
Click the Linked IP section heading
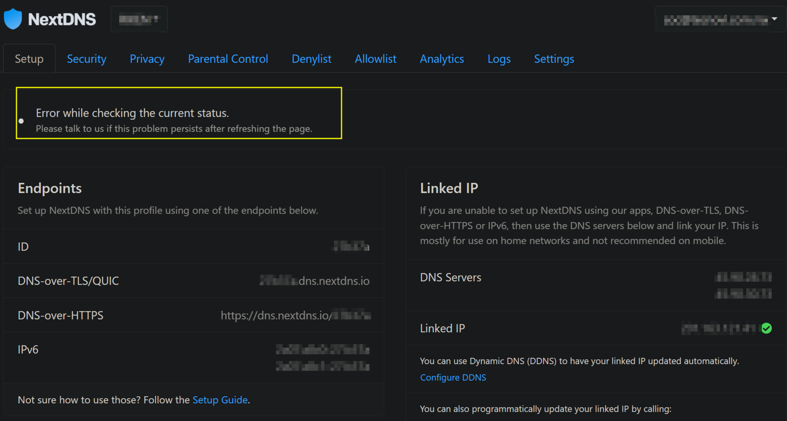tap(449, 188)
